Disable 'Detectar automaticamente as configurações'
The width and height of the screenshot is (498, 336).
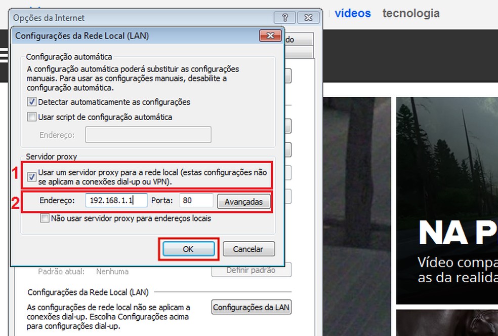pyautogui.click(x=31, y=102)
